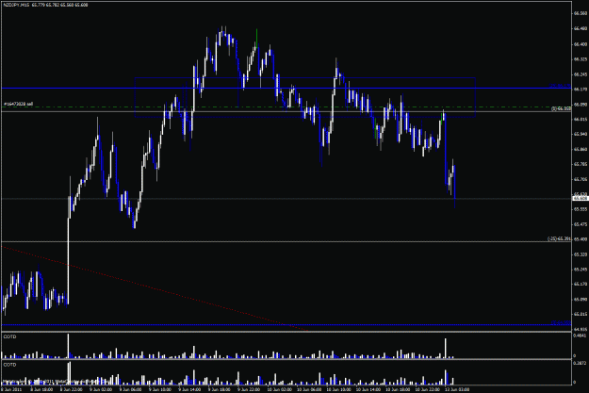
Task: Click the upper COTD indicator label
Action: click(9, 337)
